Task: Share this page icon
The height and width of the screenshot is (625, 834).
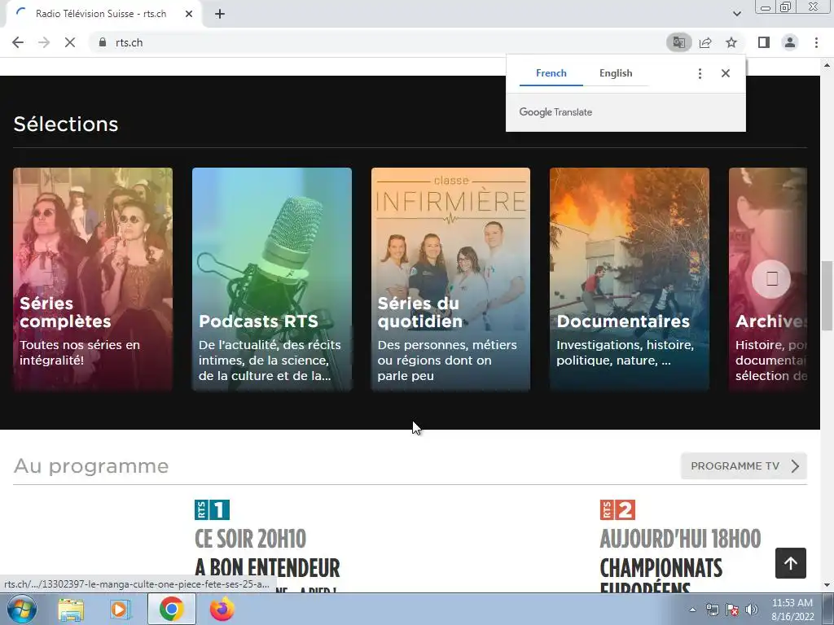Action: click(705, 42)
